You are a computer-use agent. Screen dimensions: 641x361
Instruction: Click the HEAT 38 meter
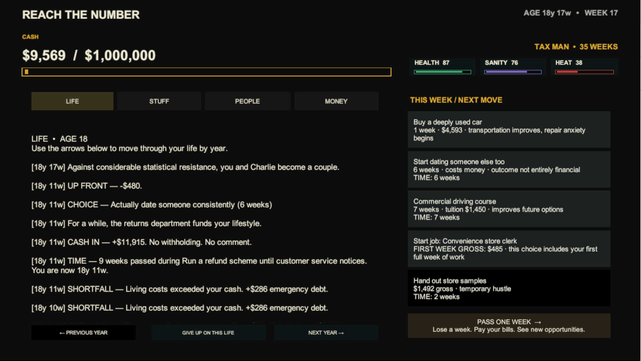(x=584, y=67)
